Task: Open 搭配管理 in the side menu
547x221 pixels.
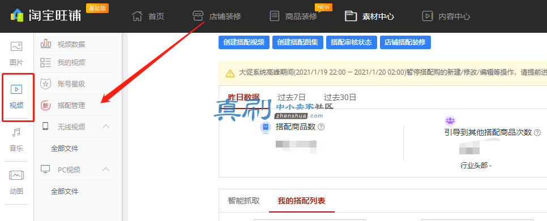Action: [x=71, y=106]
